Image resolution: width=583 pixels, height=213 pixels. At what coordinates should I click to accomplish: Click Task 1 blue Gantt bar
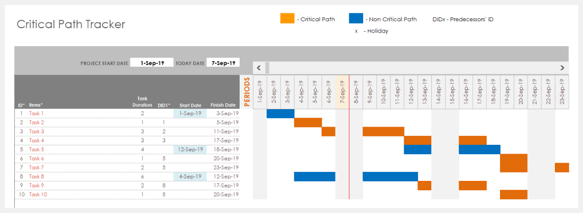click(280, 114)
